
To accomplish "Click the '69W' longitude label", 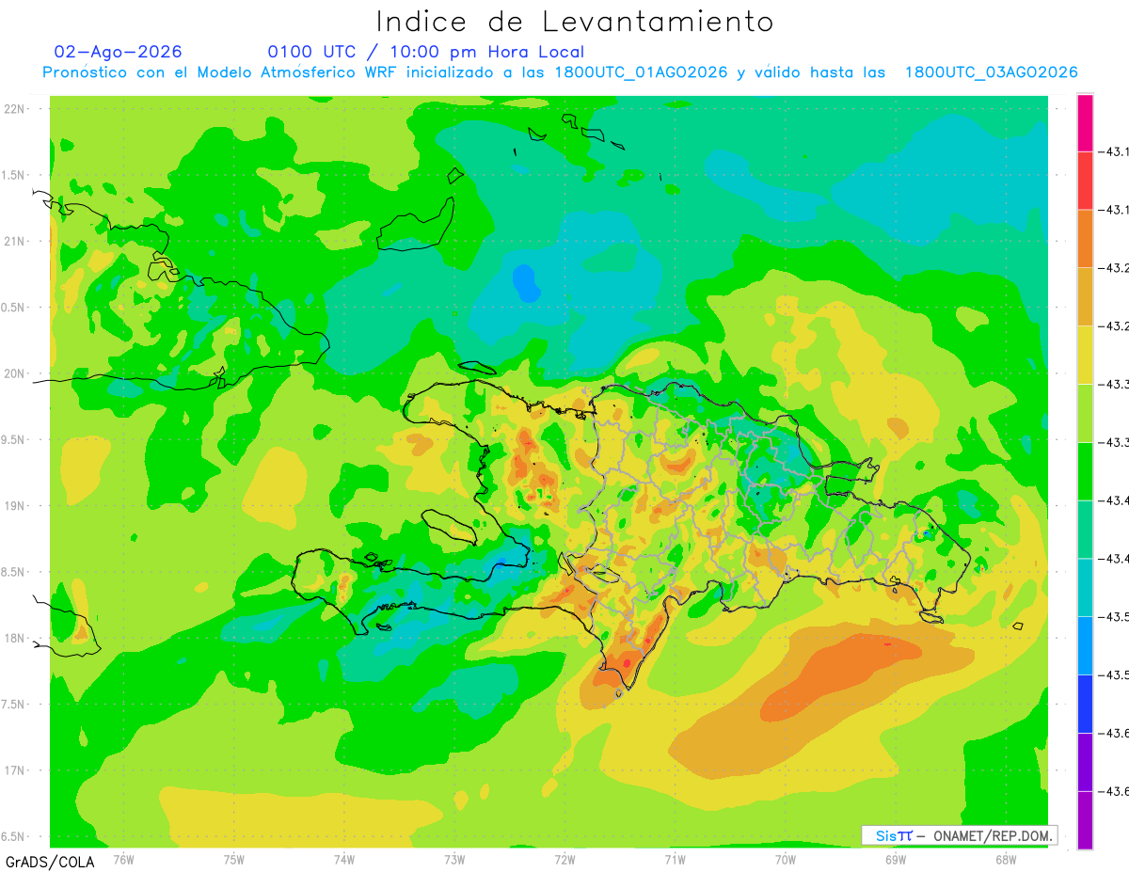I will [896, 860].
